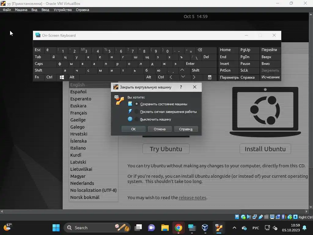The width and height of the screenshot is (313, 235).
Task: Open the release notes link
Action: [193, 198]
